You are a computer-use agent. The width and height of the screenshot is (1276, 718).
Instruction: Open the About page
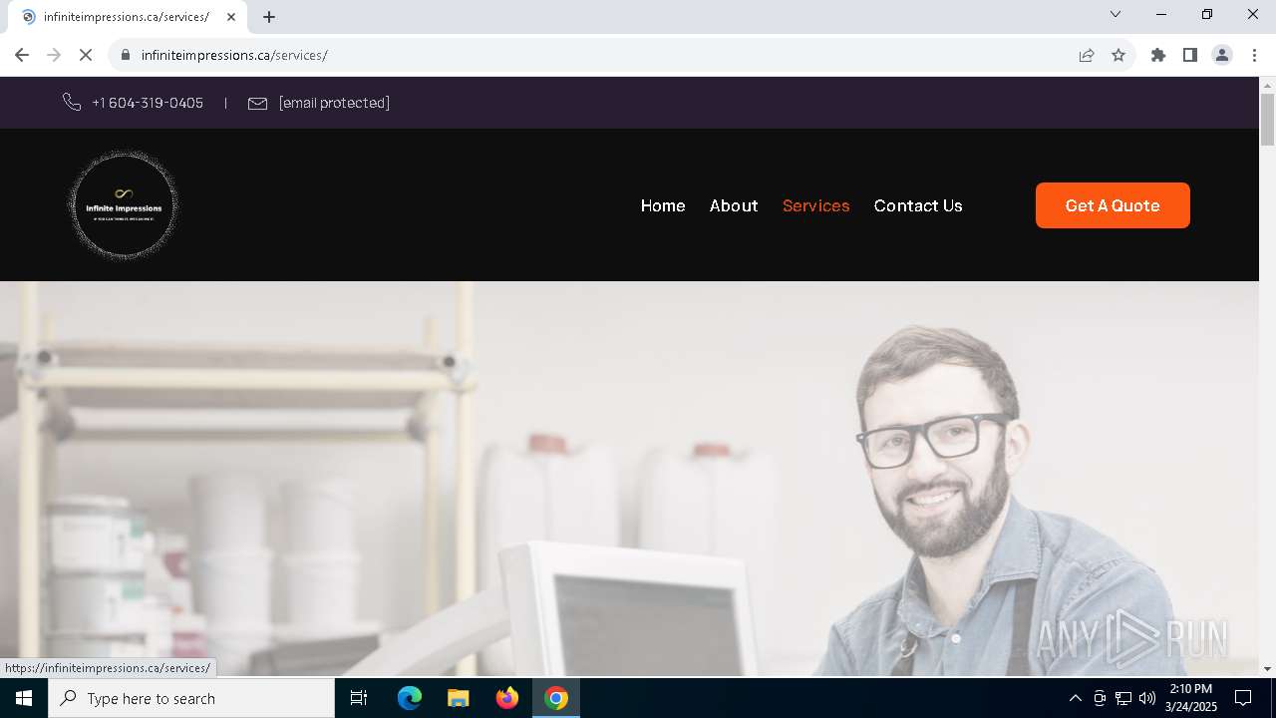[734, 205]
